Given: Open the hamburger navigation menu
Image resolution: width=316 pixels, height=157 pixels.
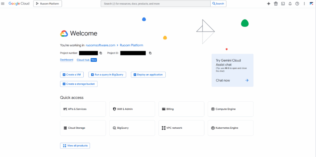Looking at the screenshot, I should pyautogui.click(x=3, y=4).
